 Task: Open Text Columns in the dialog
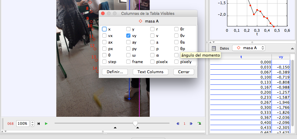(x=150, y=72)
